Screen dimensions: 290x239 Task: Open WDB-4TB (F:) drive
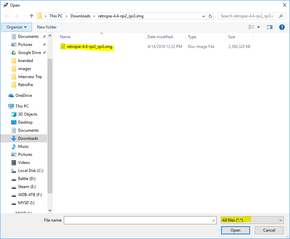30,195
